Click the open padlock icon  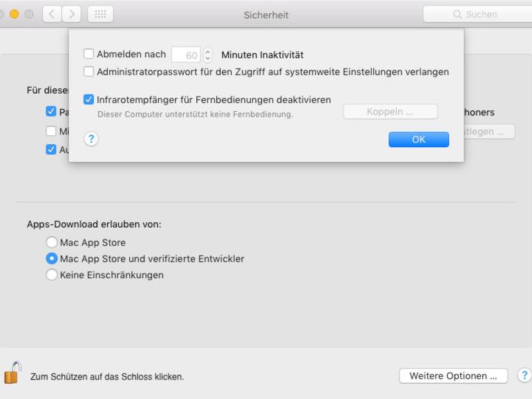tap(12, 373)
